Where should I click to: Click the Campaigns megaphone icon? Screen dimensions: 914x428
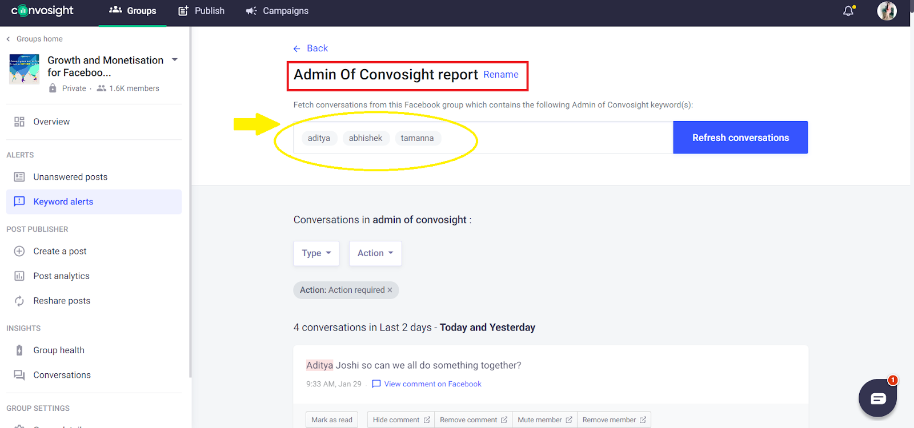pos(251,11)
